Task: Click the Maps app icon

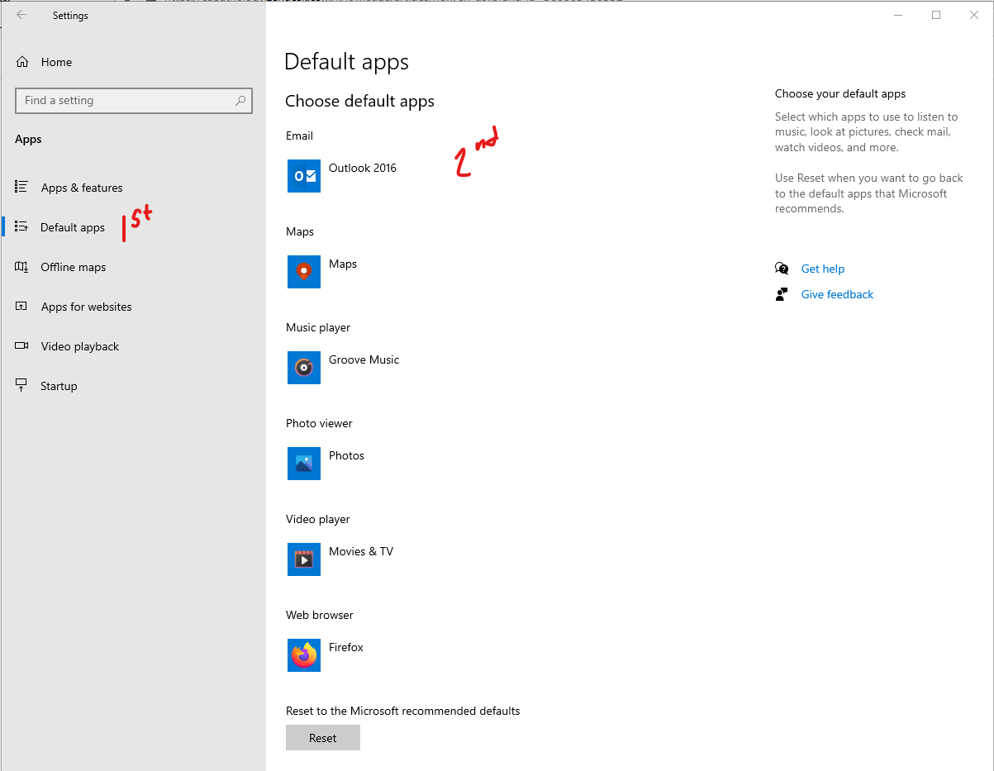Action: tap(303, 272)
